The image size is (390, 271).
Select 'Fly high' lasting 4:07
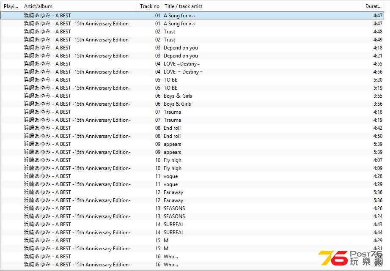173,160
